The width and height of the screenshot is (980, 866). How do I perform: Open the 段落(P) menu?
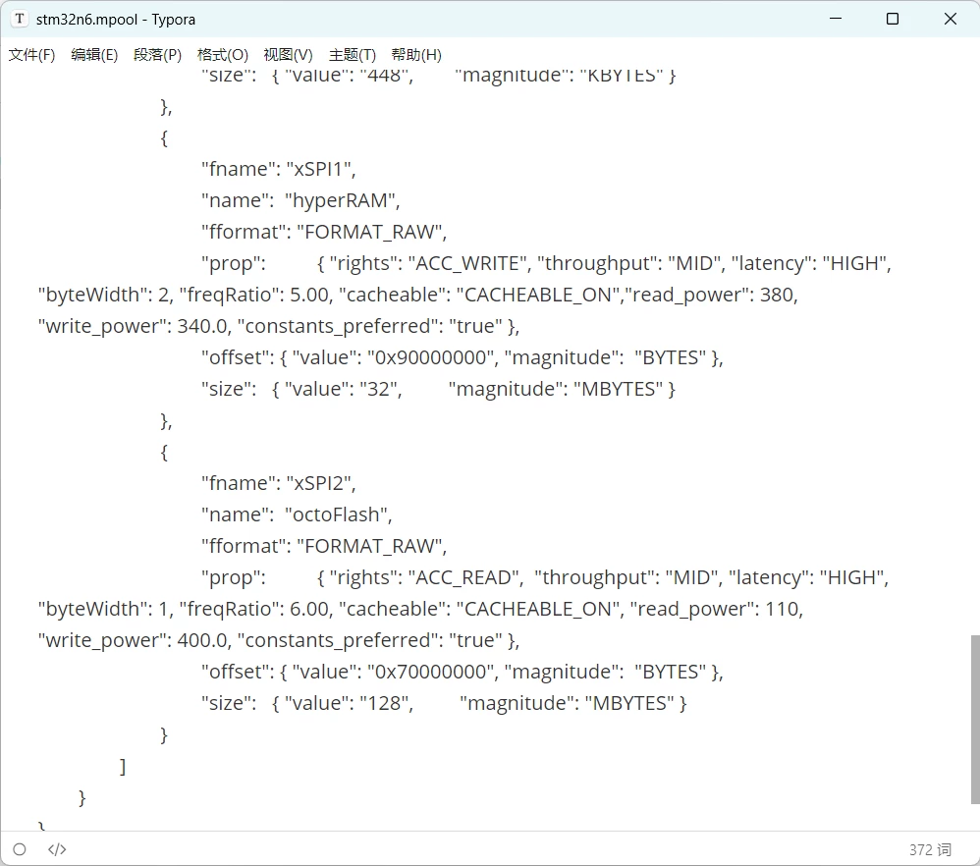pos(157,55)
